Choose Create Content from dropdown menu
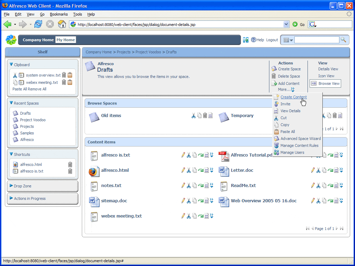The height and width of the screenshot is (266, 355). 294,97
